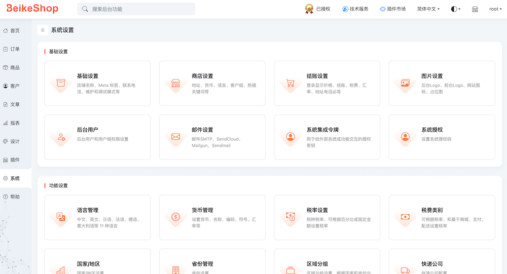Open the 货币管理 card title
This screenshot has height=274, width=507.
click(x=202, y=210)
